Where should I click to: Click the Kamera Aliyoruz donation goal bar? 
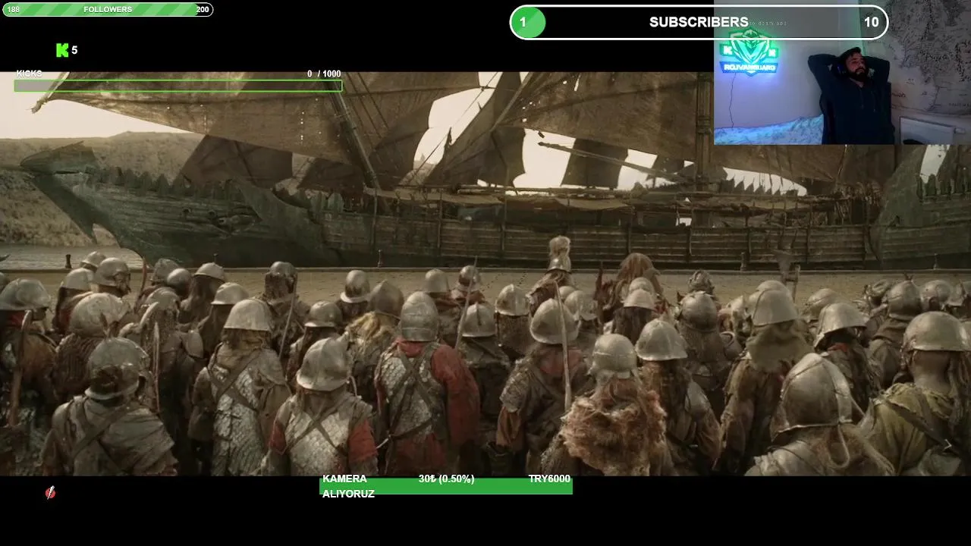click(x=446, y=485)
